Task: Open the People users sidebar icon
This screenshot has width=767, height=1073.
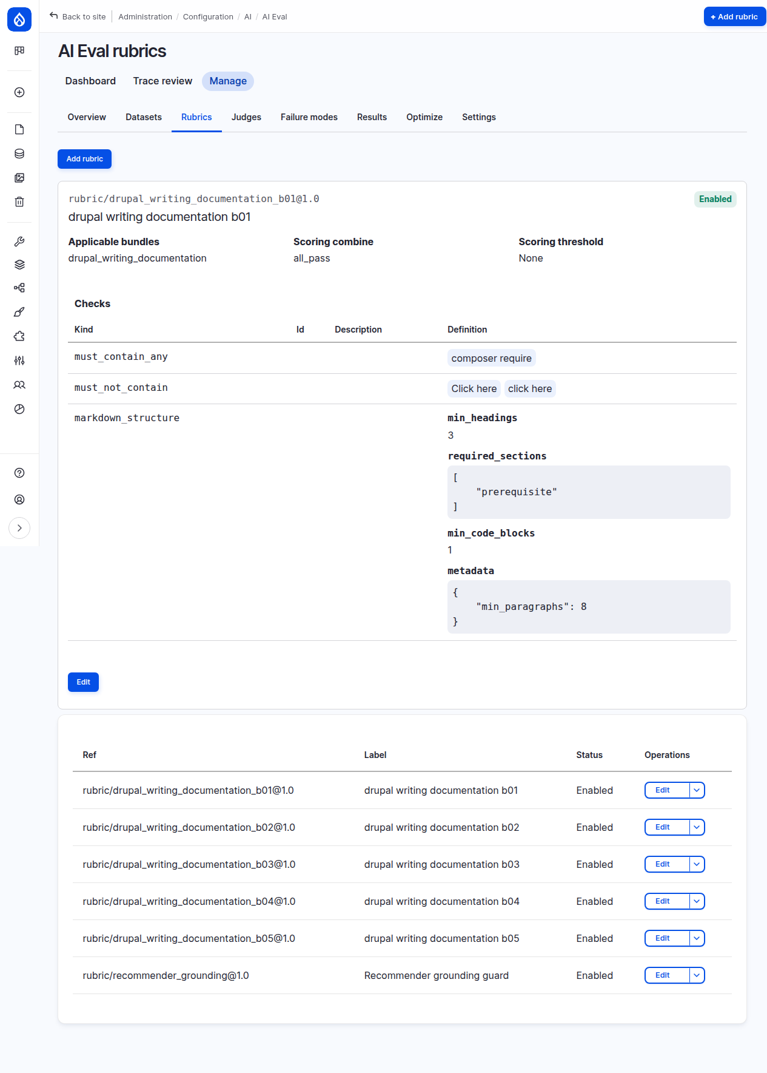Action: pyautogui.click(x=19, y=385)
